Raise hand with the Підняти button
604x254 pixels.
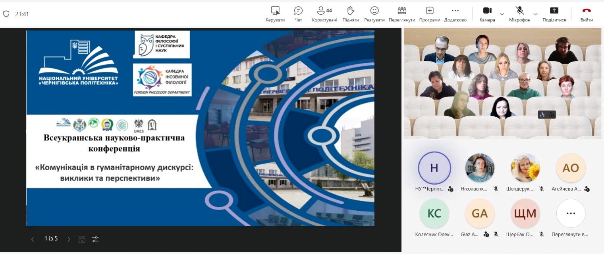tap(351, 14)
